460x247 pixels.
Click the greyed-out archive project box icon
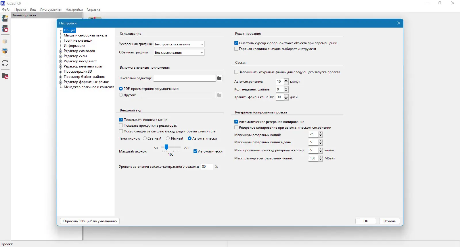click(5, 41)
